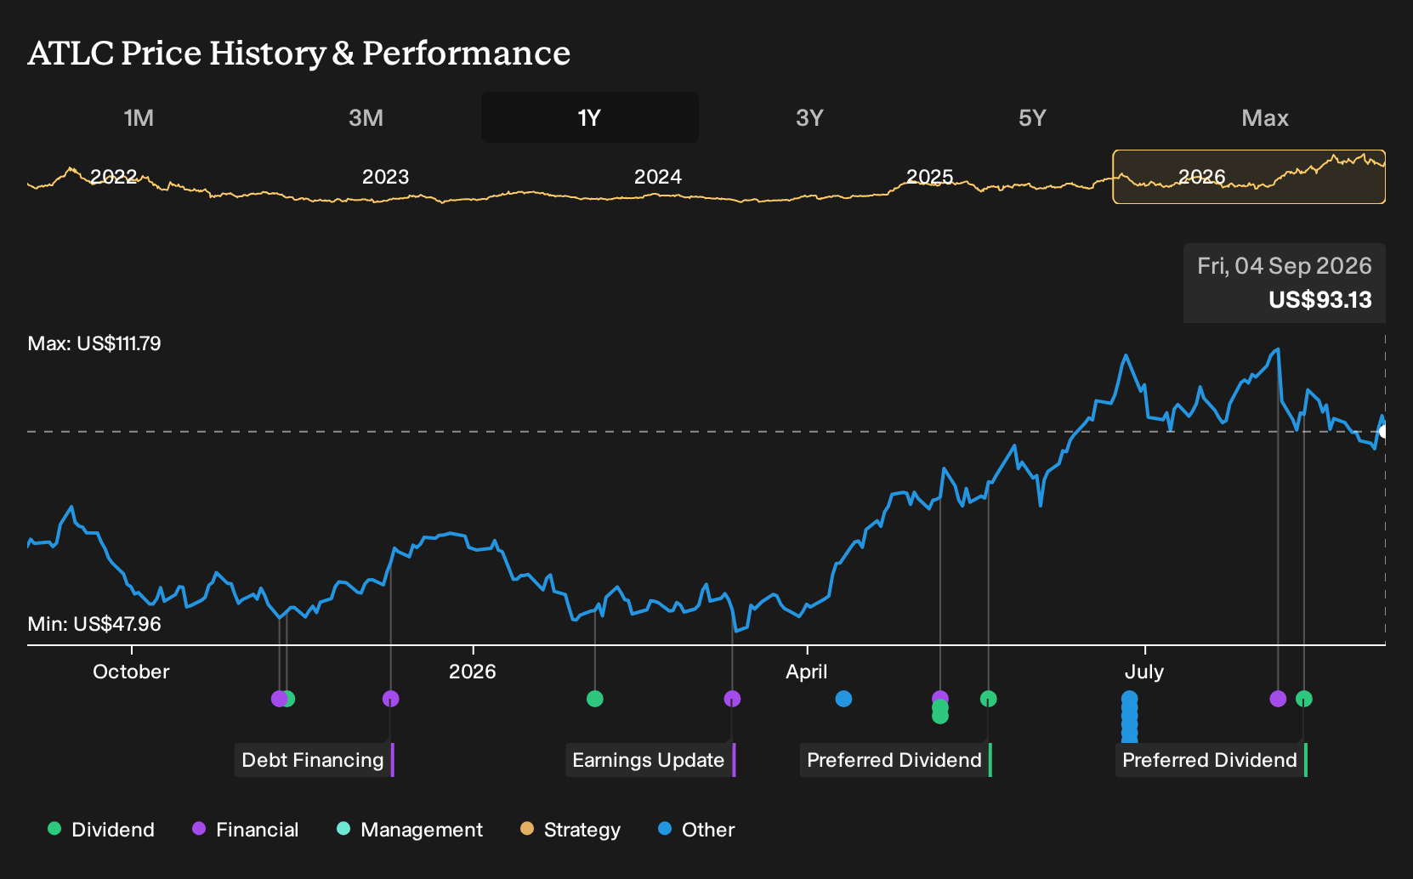Viewport: 1413px width, 879px height.
Task: Click the ATLC Price History & Performance heading
Action: click(x=299, y=53)
